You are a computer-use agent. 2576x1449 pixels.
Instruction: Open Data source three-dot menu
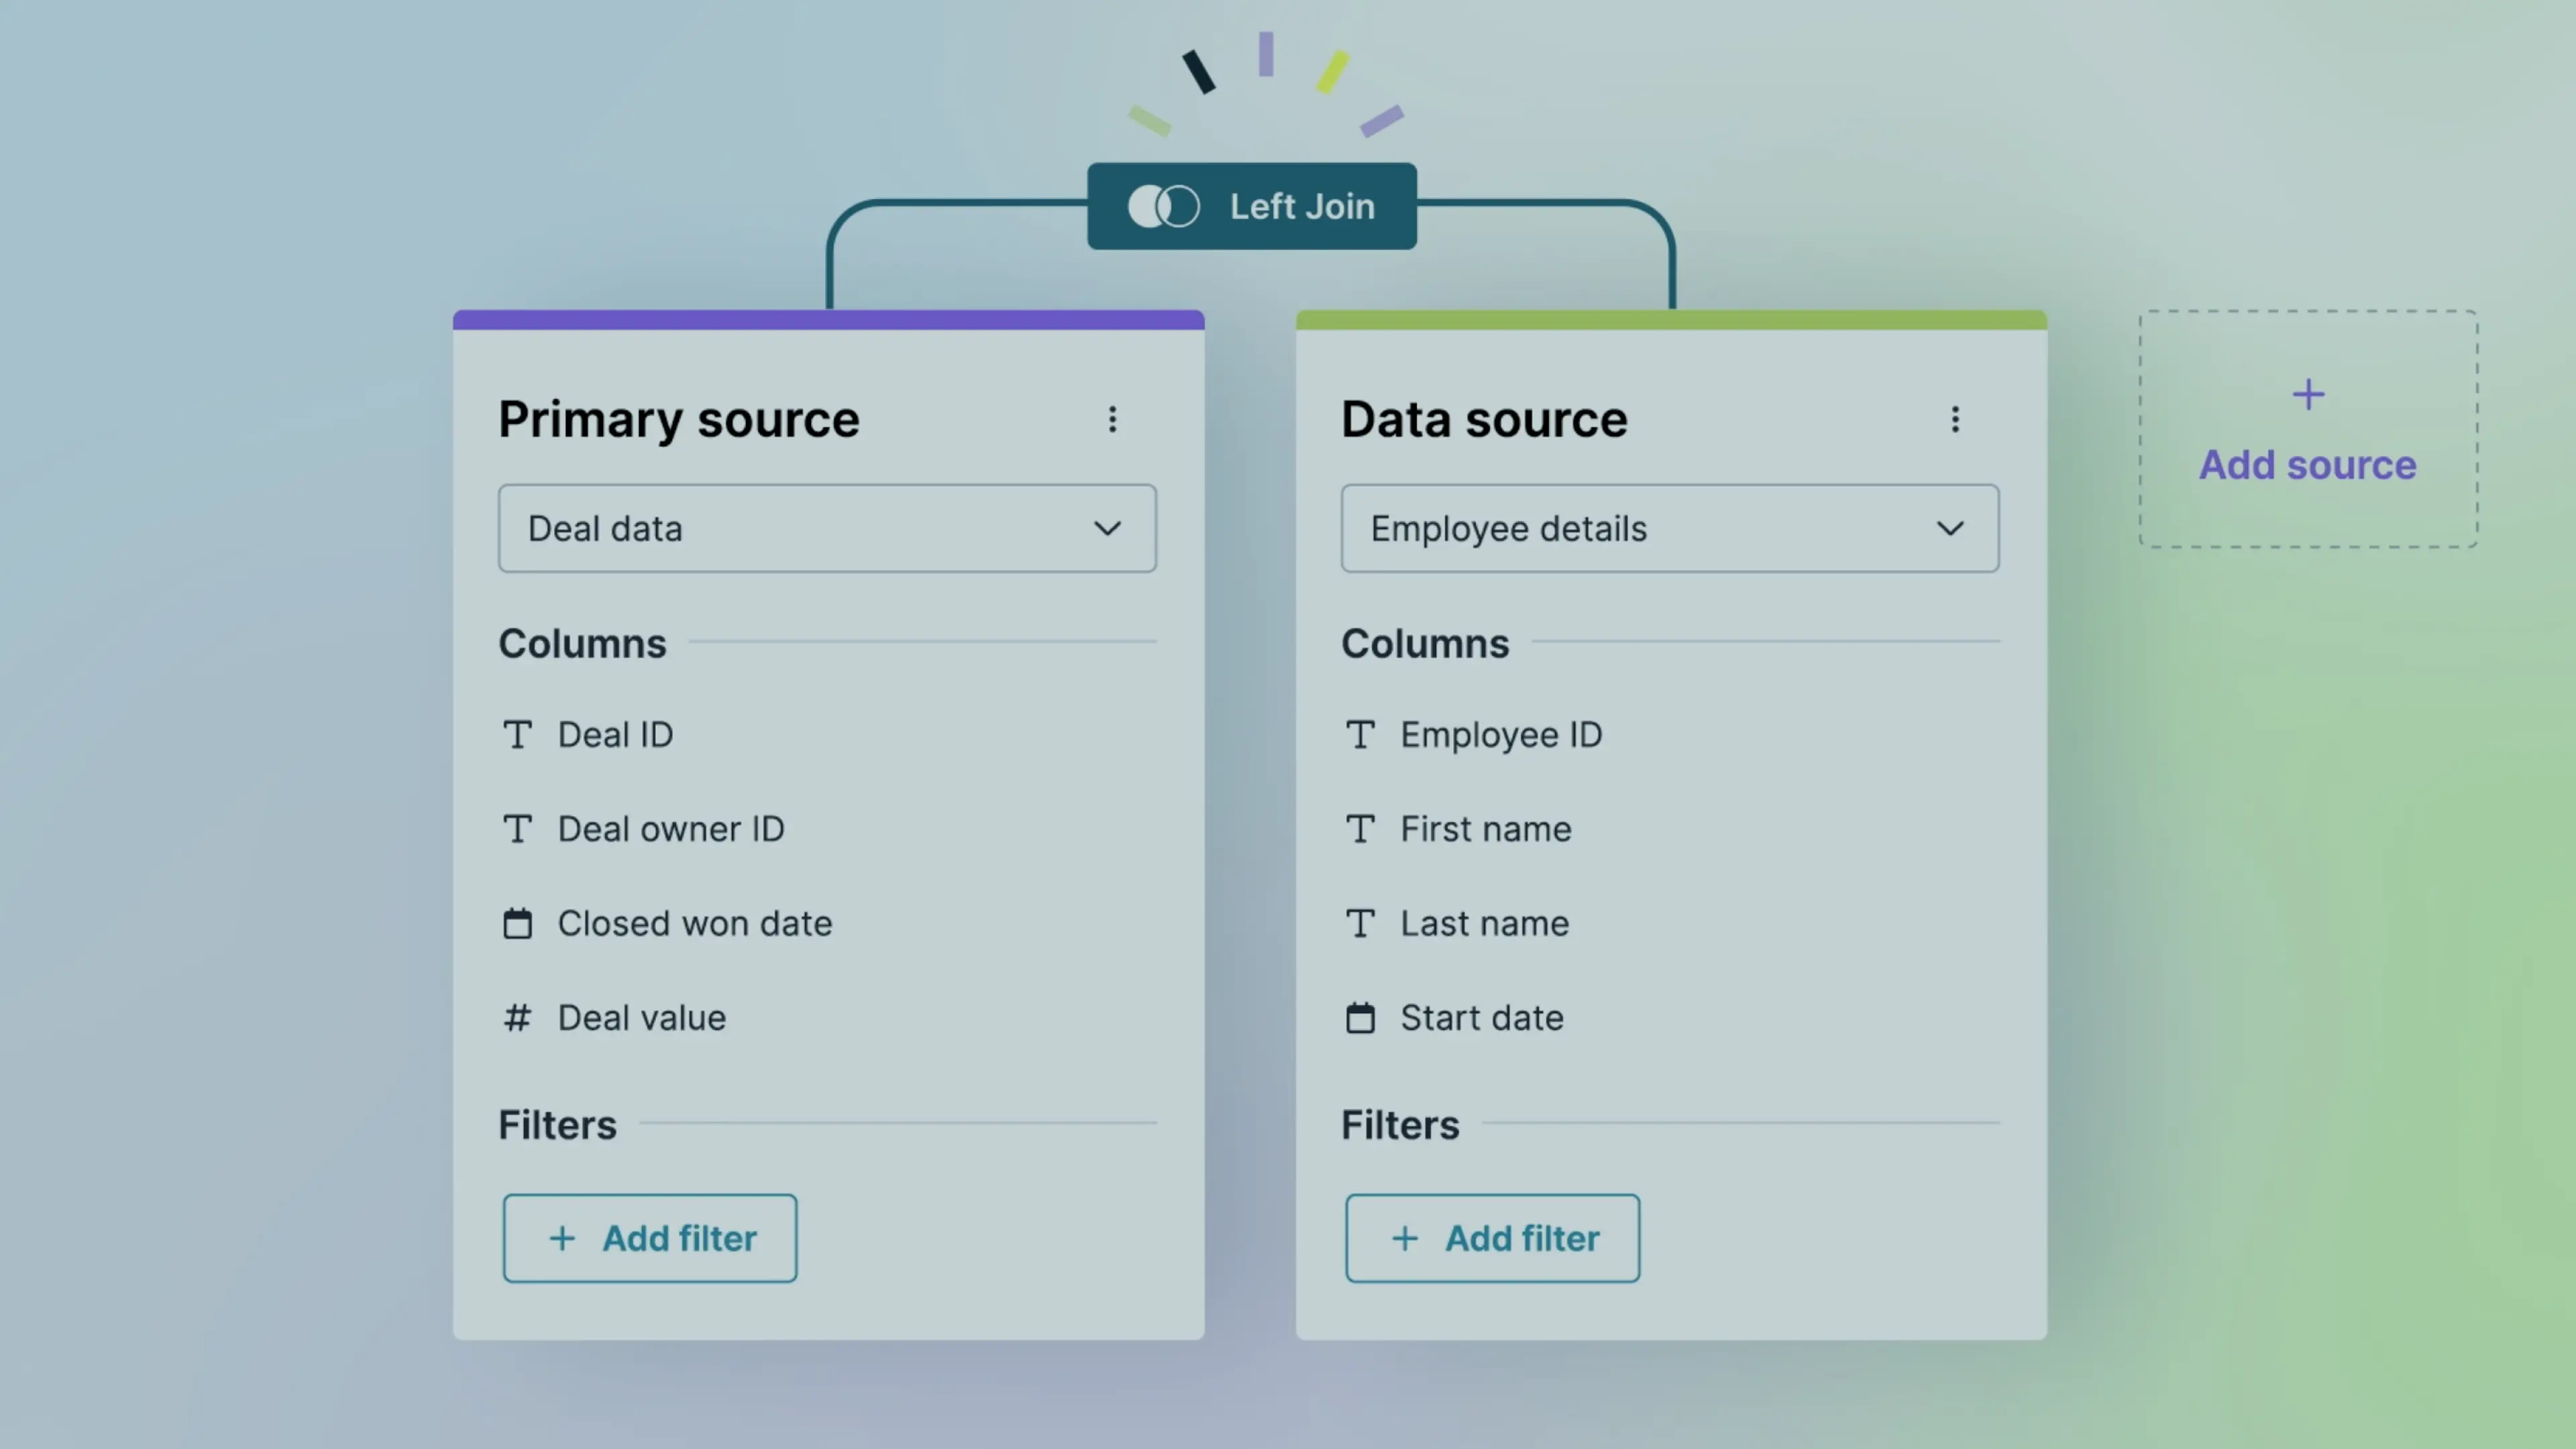1955,420
